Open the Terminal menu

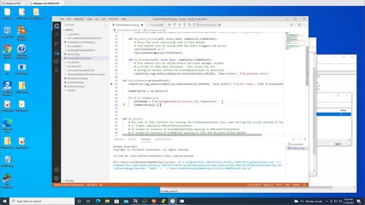pyautogui.click(x=113, y=19)
